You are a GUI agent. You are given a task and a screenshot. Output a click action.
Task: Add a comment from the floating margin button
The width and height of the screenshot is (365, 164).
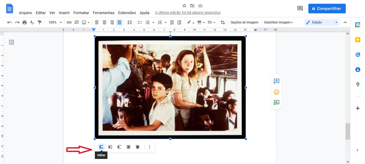pyautogui.click(x=277, y=81)
